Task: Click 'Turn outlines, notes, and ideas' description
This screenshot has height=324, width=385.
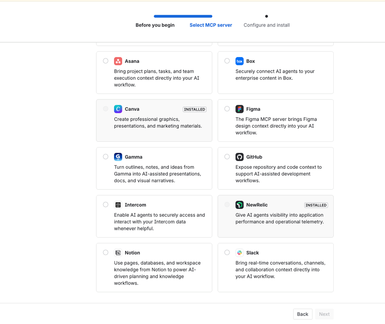Action: tap(157, 174)
